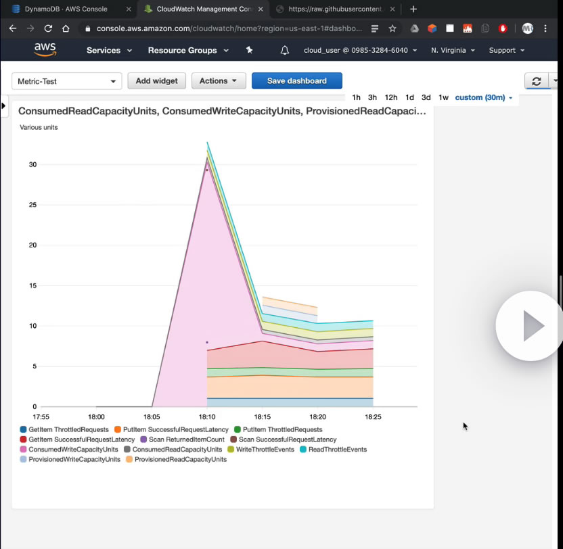This screenshot has height=549, width=563.
Task: Select the 1h time range option
Action: point(356,97)
